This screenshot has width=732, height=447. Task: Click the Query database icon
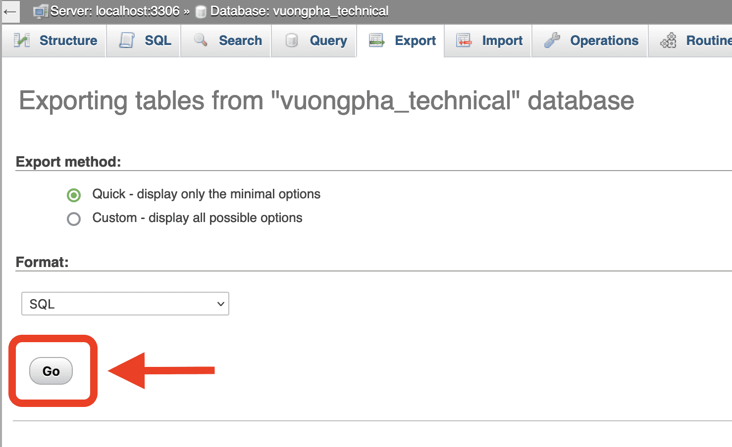[292, 41]
